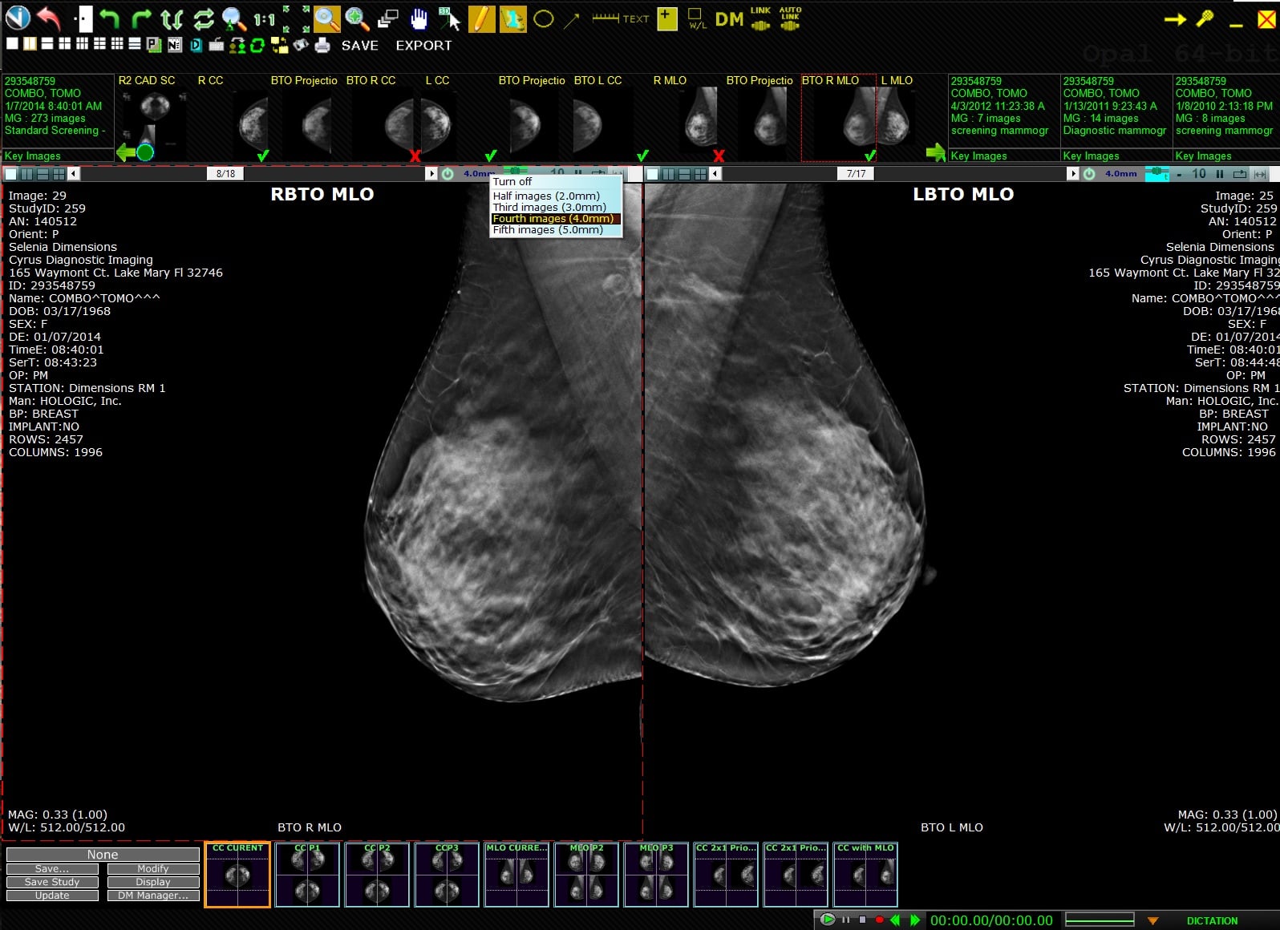Click the SAVE button
The image size is (1280, 930).
(x=359, y=46)
